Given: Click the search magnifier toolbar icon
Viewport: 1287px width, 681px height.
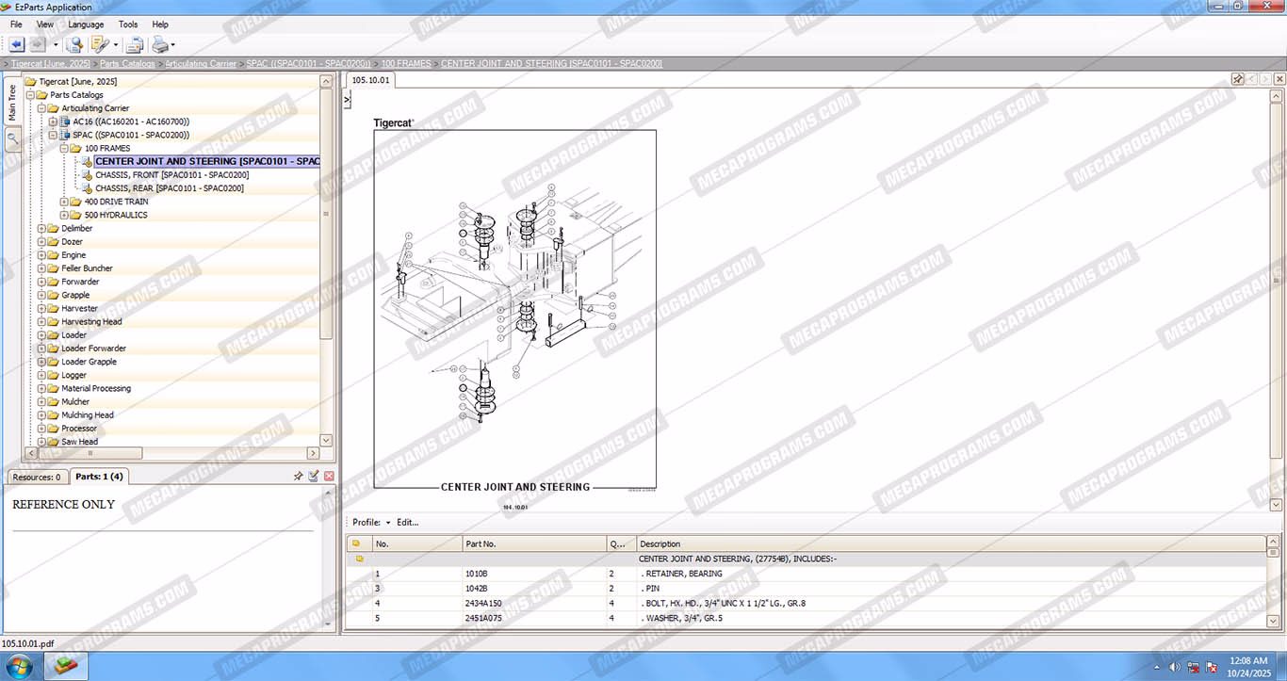Looking at the screenshot, I should point(74,44).
